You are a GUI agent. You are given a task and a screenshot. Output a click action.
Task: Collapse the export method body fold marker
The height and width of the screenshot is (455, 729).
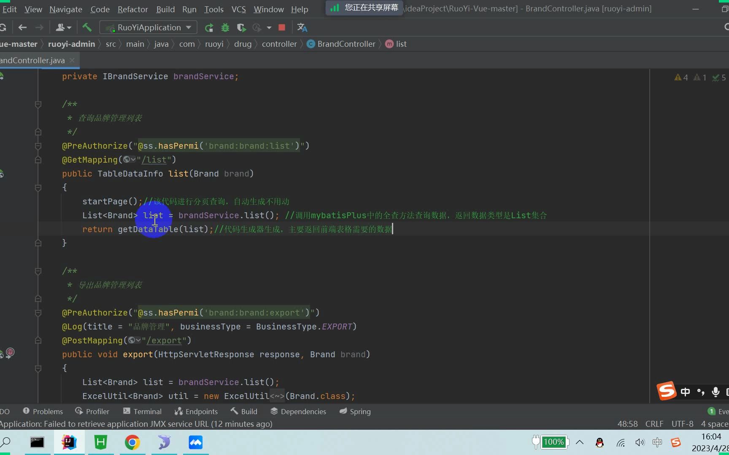[x=38, y=368]
